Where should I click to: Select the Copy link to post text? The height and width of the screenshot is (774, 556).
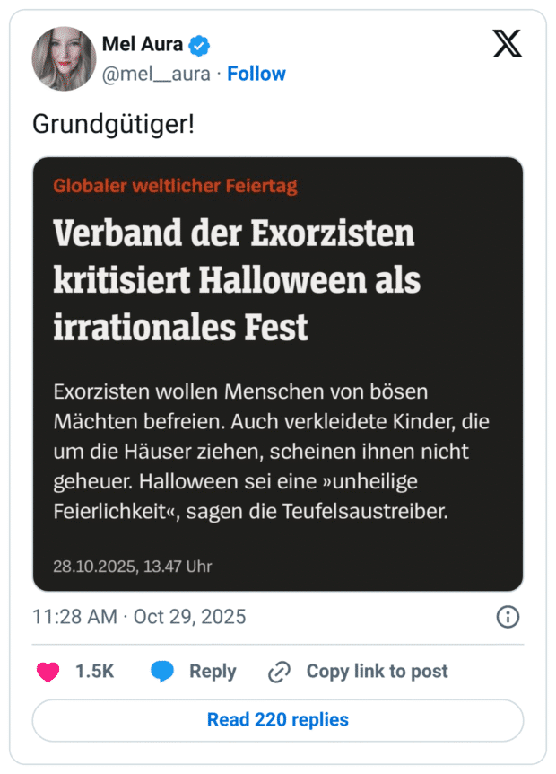[x=376, y=671]
